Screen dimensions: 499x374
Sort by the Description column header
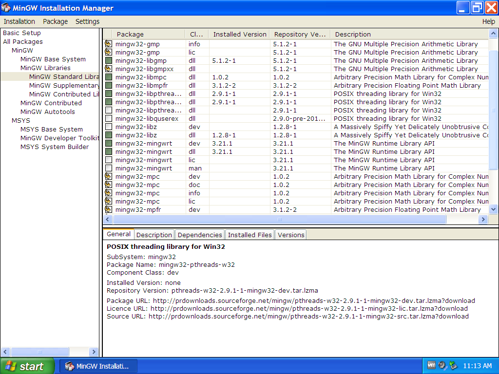point(409,34)
